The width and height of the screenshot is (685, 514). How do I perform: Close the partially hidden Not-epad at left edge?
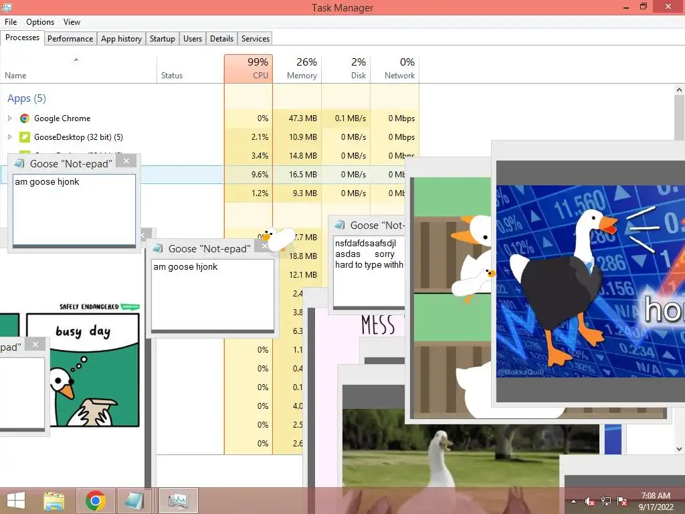click(35, 344)
